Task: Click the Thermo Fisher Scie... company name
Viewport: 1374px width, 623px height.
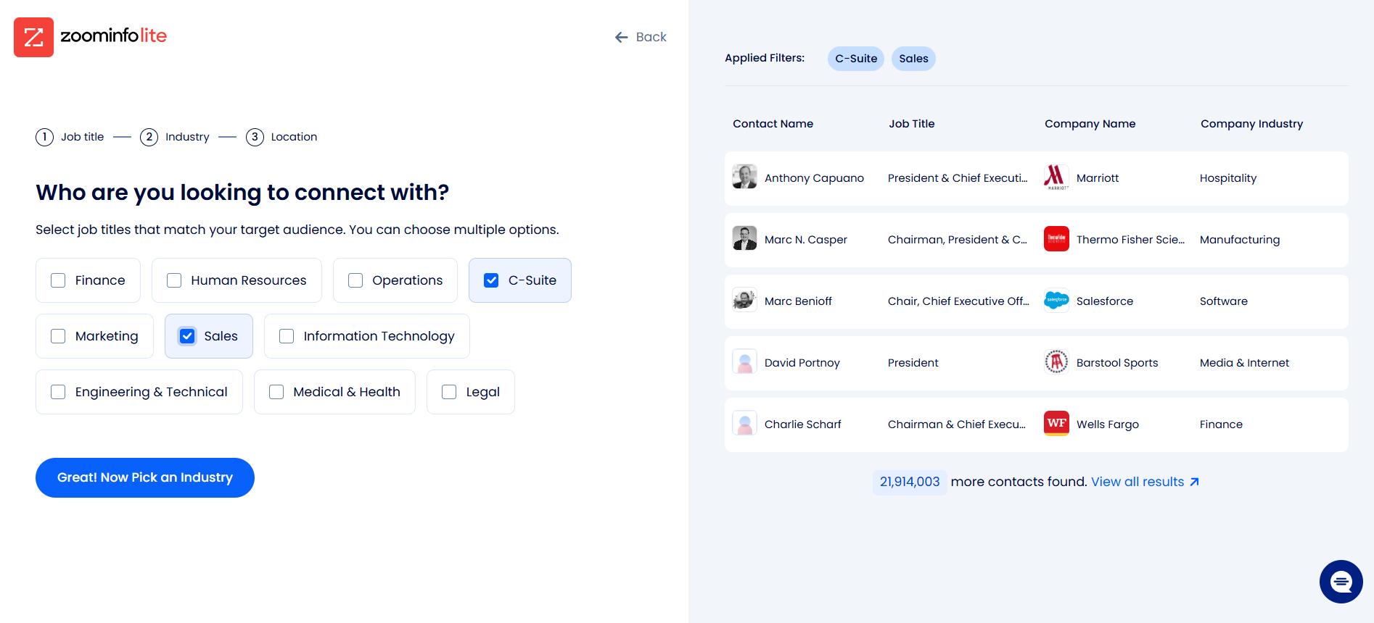Action: (x=1130, y=240)
